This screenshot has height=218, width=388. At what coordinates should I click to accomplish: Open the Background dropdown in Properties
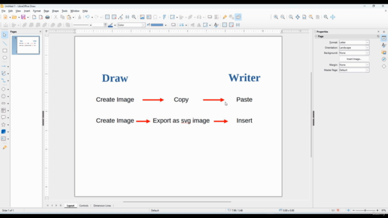coord(354,53)
